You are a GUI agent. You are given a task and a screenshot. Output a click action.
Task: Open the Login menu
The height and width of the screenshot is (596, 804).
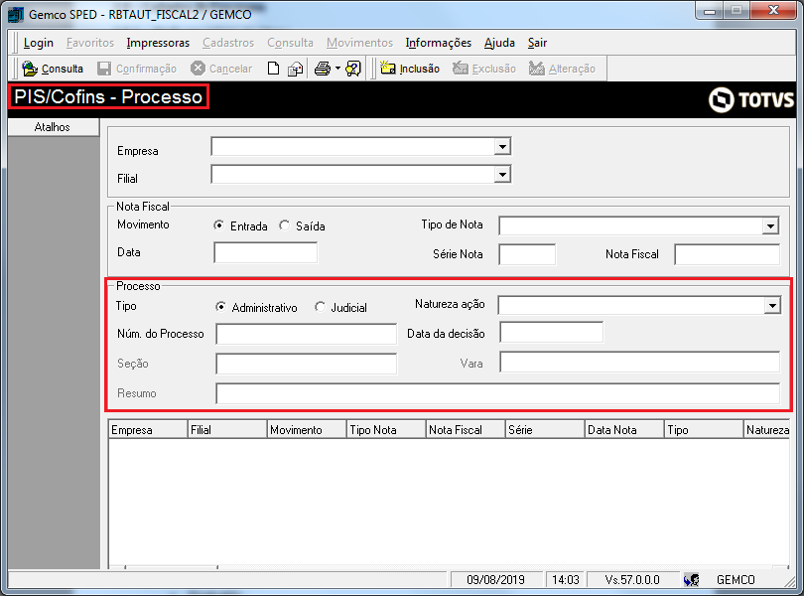pyautogui.click(x=39, y=43)
